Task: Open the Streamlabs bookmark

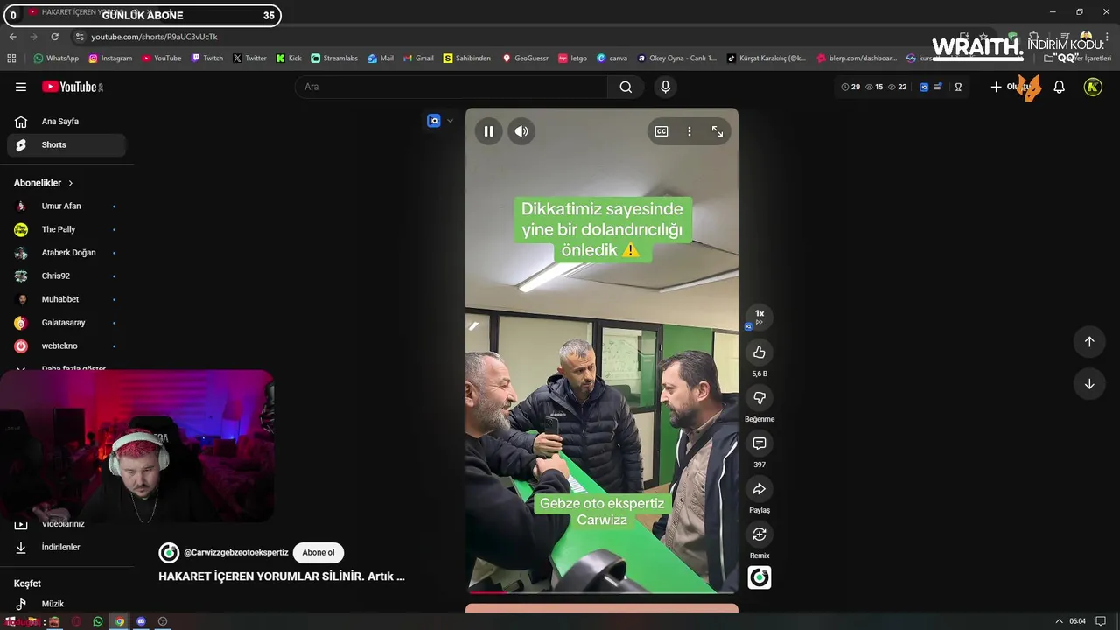Action: click(x=334, y=59)
